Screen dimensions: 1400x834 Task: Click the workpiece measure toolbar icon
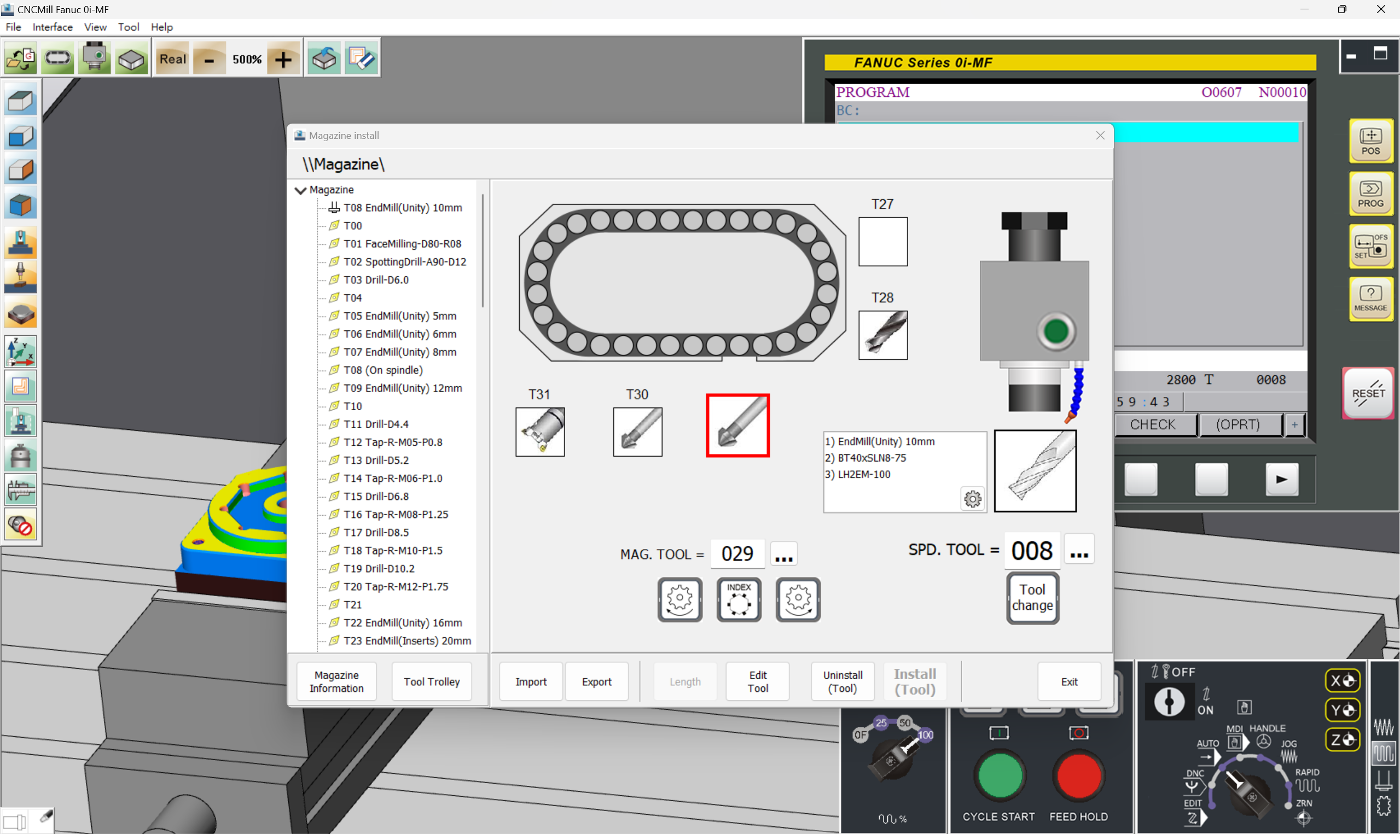[324, 59]
